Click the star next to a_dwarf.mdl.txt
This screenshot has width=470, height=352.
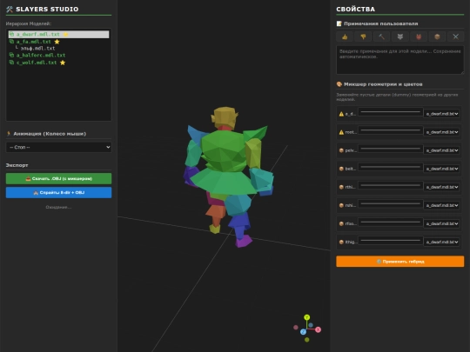pos(65,35)
